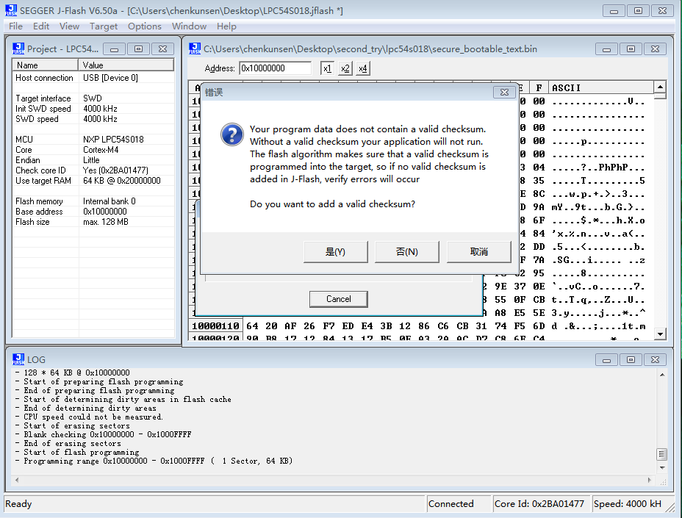Click the Address input field
The height and width of the screenshot is (518, 682).
pos(276,68)
